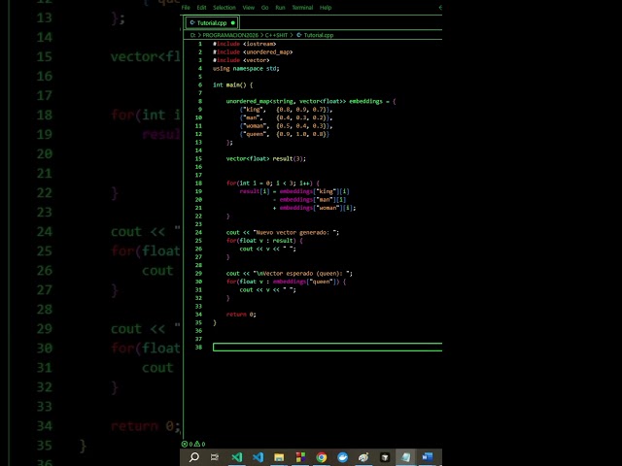Open Task View from the taskbar
Image resolution: width=622 pixels, height=466 pixels.
[x=215, y=457]
